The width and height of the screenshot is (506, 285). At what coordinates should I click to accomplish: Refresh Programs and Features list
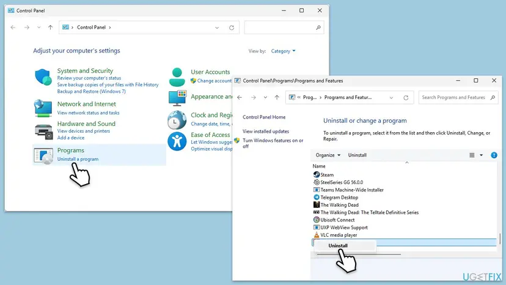[x=406, y=97]
